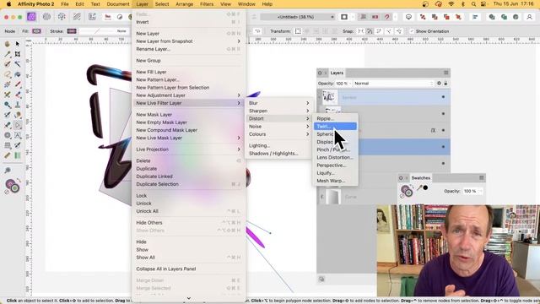Open Layers panel gear settings
The width and height of the screenshot is (540, 304).
click(439, 84)
